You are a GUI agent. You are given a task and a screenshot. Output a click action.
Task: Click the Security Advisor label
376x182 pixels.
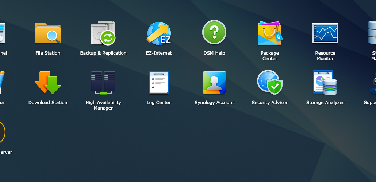click(x=270, y=103)
